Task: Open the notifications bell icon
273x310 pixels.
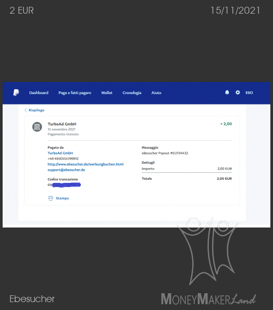Action: [227, 92]
